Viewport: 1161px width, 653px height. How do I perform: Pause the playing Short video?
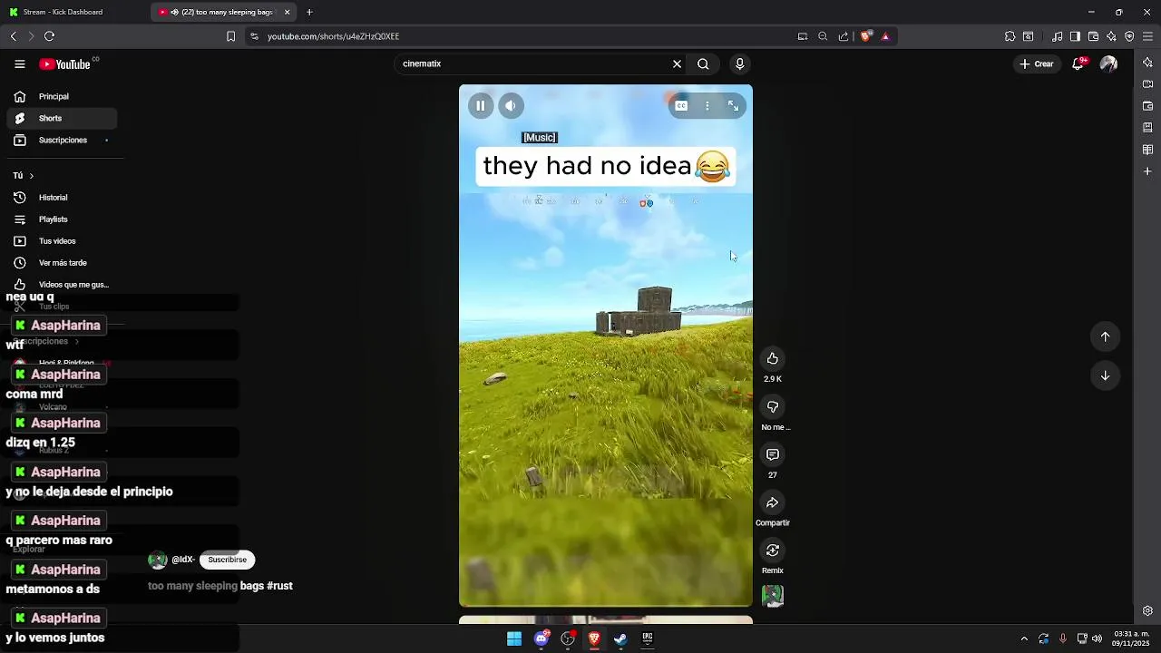481,106
